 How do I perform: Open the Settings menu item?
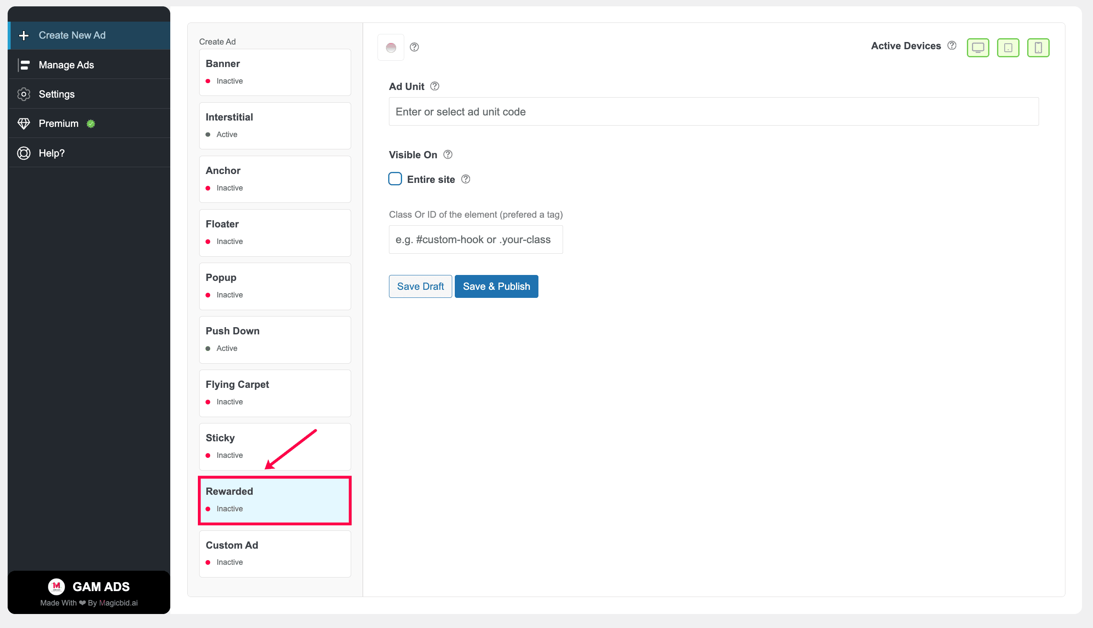89,95
